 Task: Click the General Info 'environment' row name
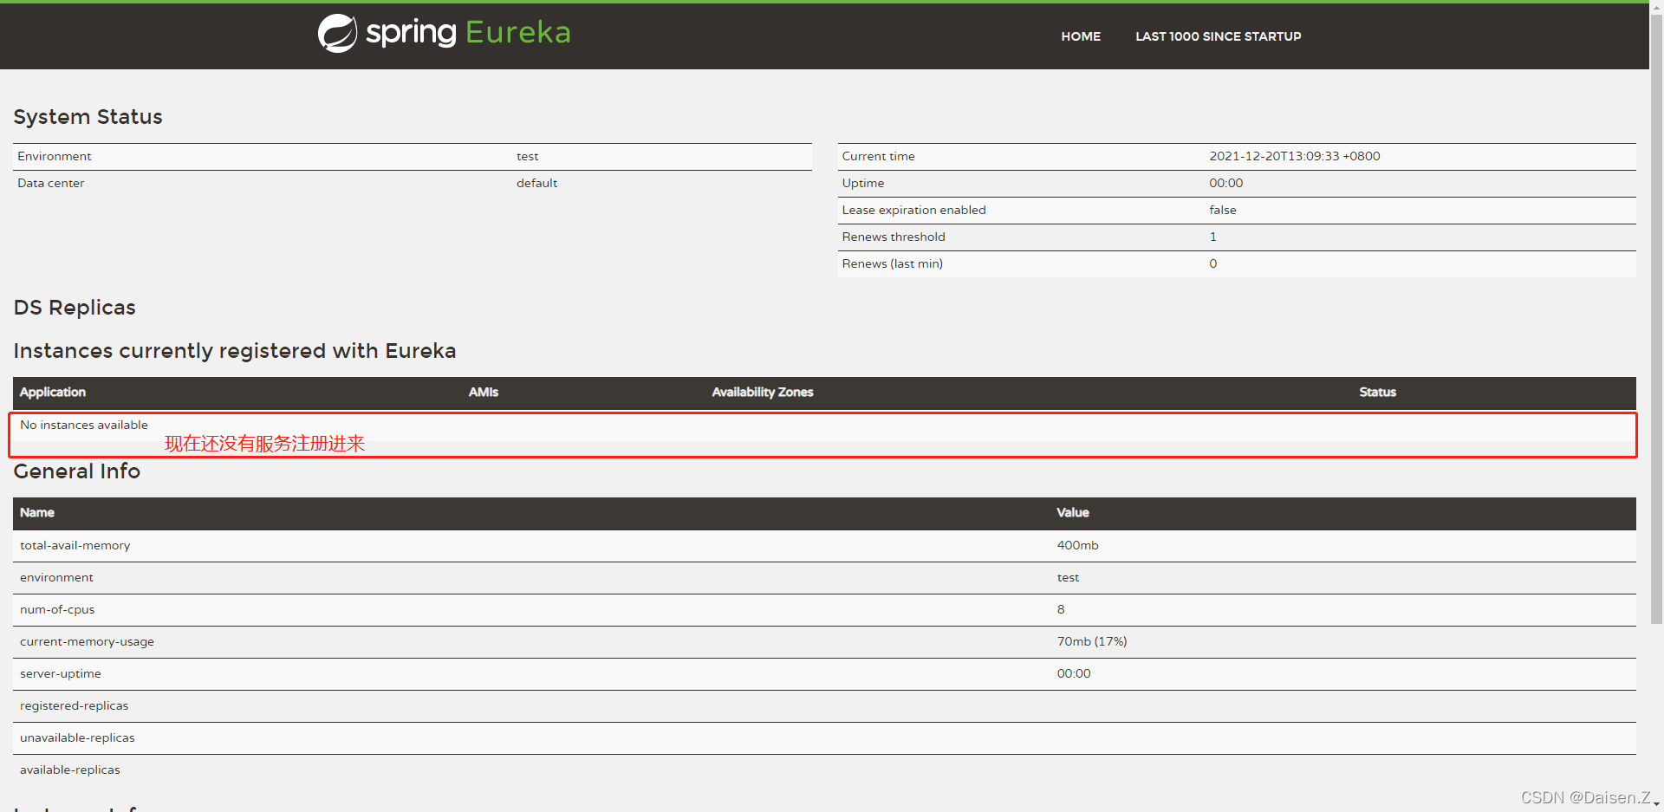click(x=56, y=577)
